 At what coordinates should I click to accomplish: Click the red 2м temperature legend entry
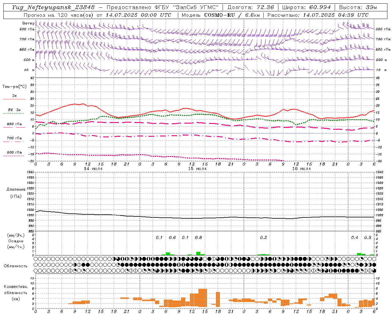[x=14, y=97]
